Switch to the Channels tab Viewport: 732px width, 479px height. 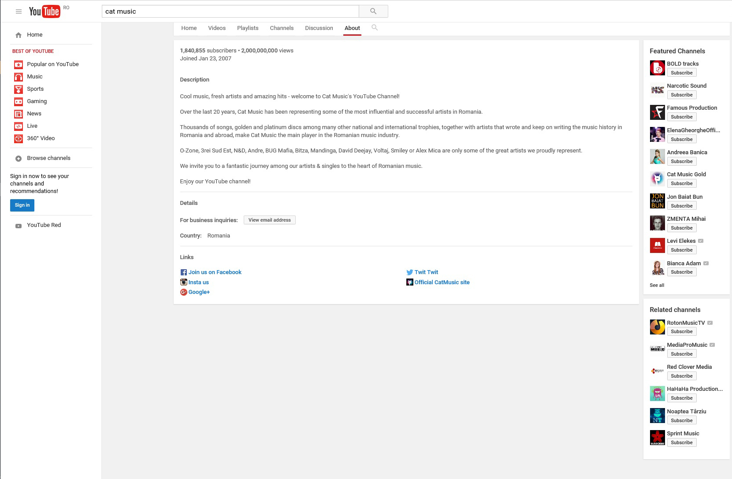[282, 28]
